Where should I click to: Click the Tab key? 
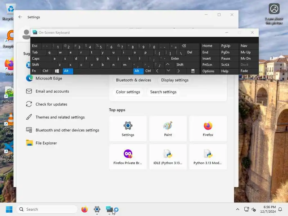pos(38,52)
